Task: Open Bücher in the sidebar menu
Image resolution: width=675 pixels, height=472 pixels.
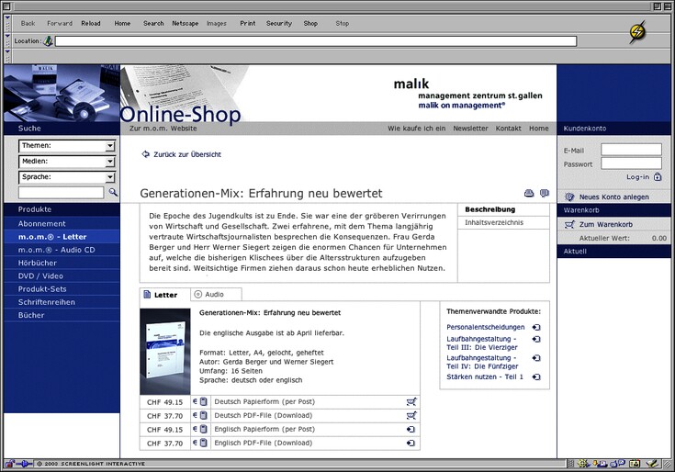Action: click(62, 315)
